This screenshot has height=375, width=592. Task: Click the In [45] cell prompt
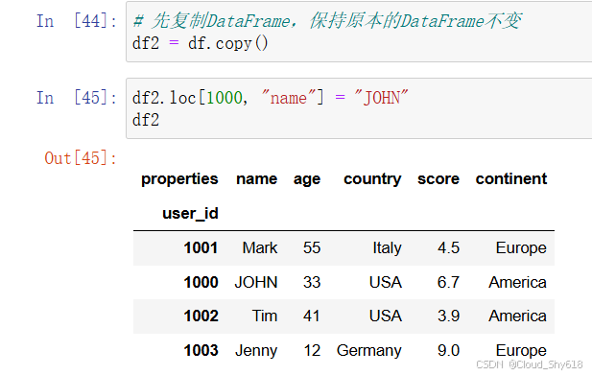point(77,98)
